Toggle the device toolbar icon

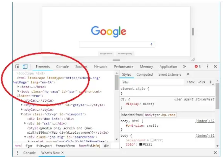click(x=25, y=67)
